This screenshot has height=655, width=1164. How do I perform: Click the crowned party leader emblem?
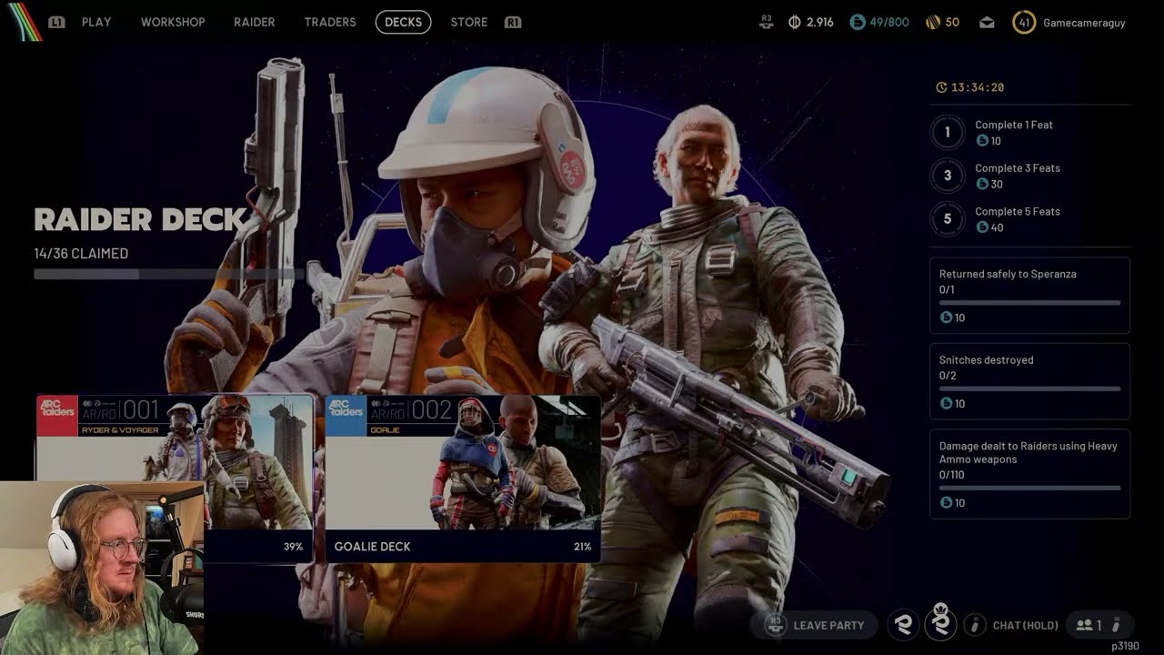[941, 622]
